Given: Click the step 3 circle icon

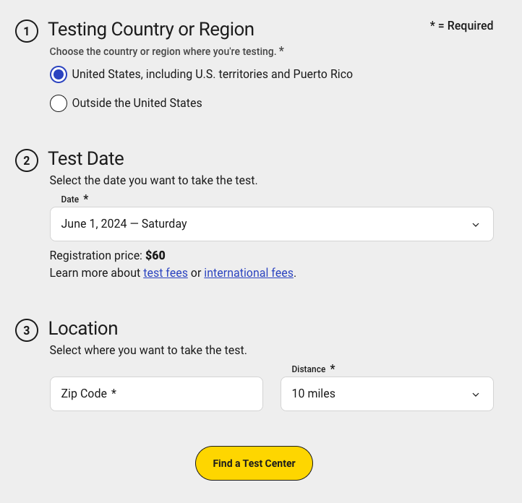Looking at the screenshot, I should [27, 330].
